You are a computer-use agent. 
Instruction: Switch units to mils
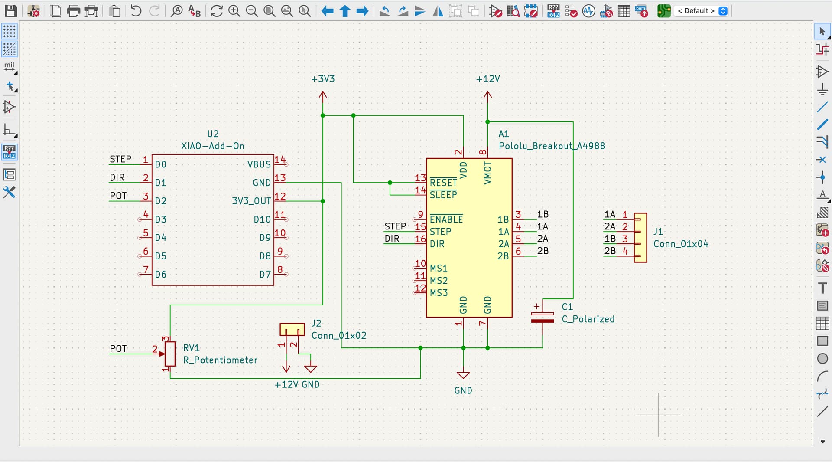tap(10, 68)
